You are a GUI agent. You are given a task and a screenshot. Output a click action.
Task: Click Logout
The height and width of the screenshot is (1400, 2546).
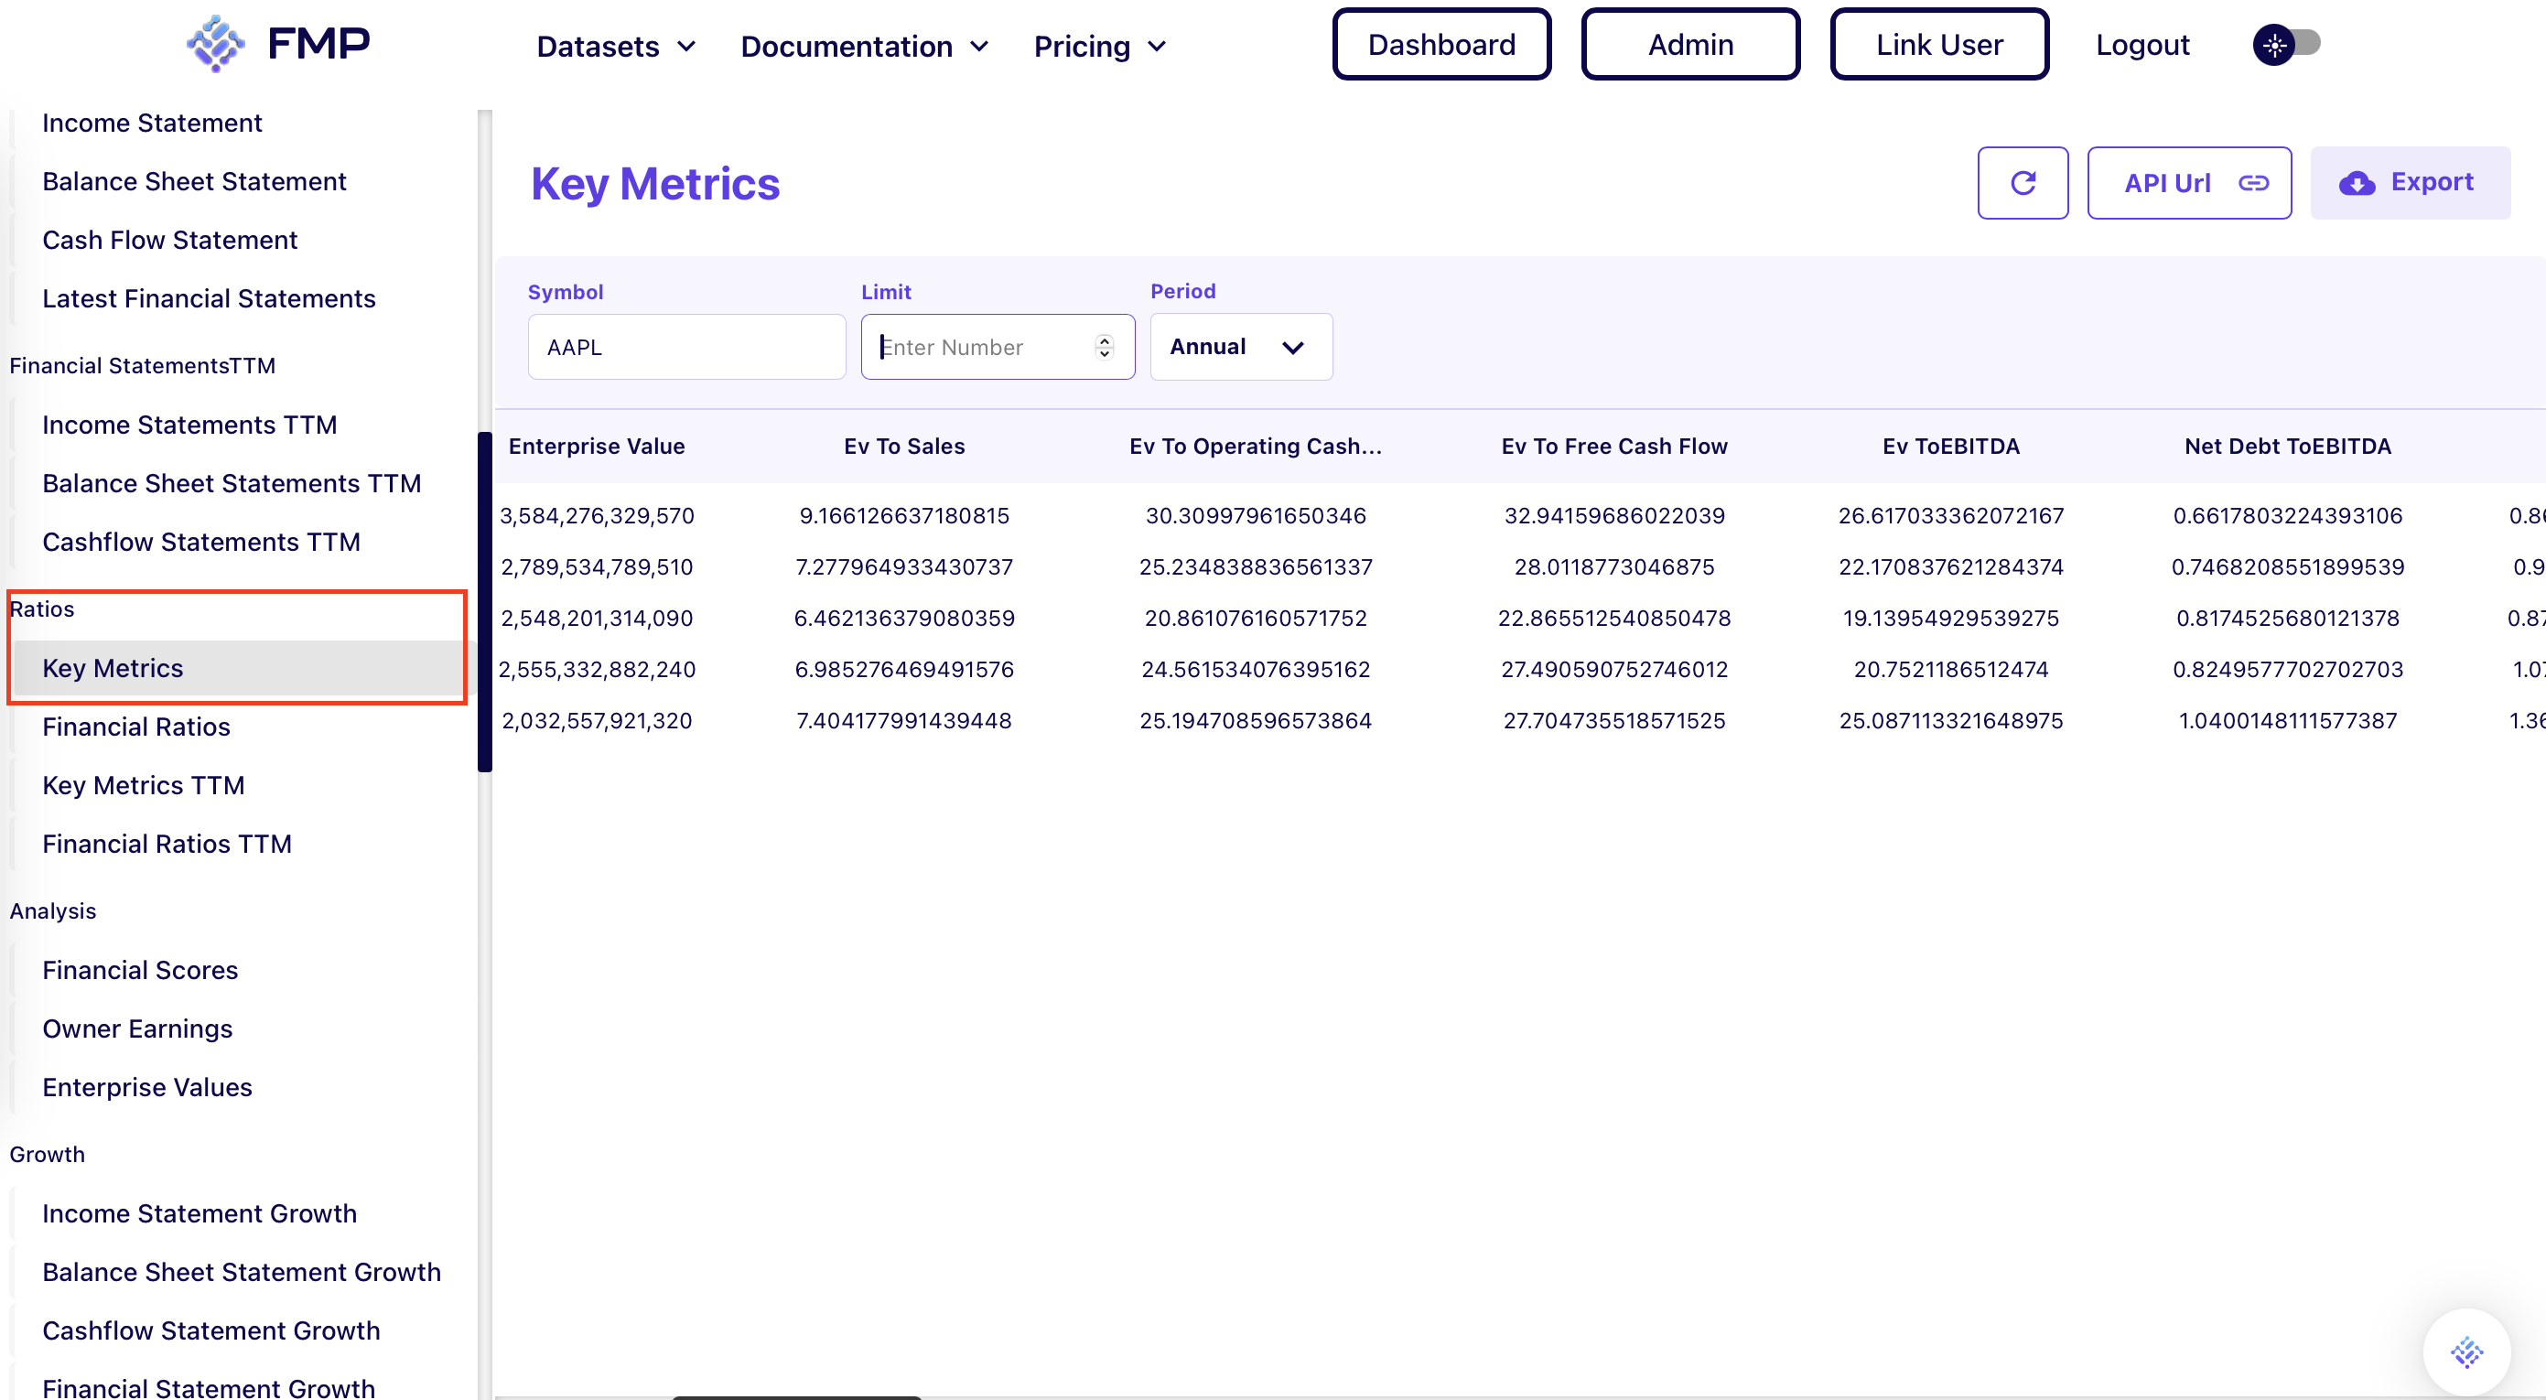click(x=2141, y=45)
